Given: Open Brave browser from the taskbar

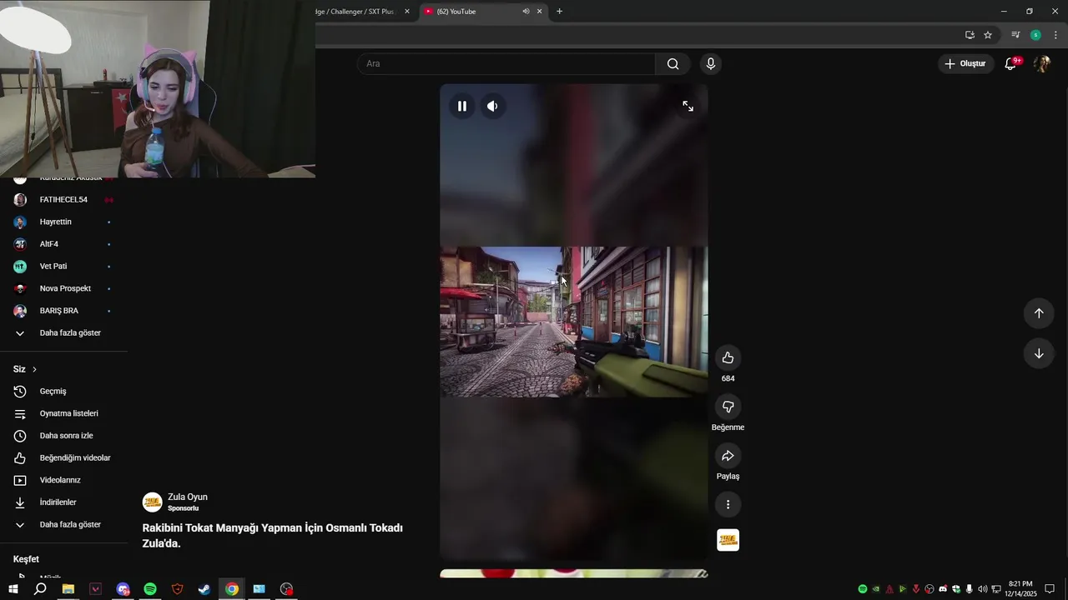Looking at the screenshot, I should [177, 589].
